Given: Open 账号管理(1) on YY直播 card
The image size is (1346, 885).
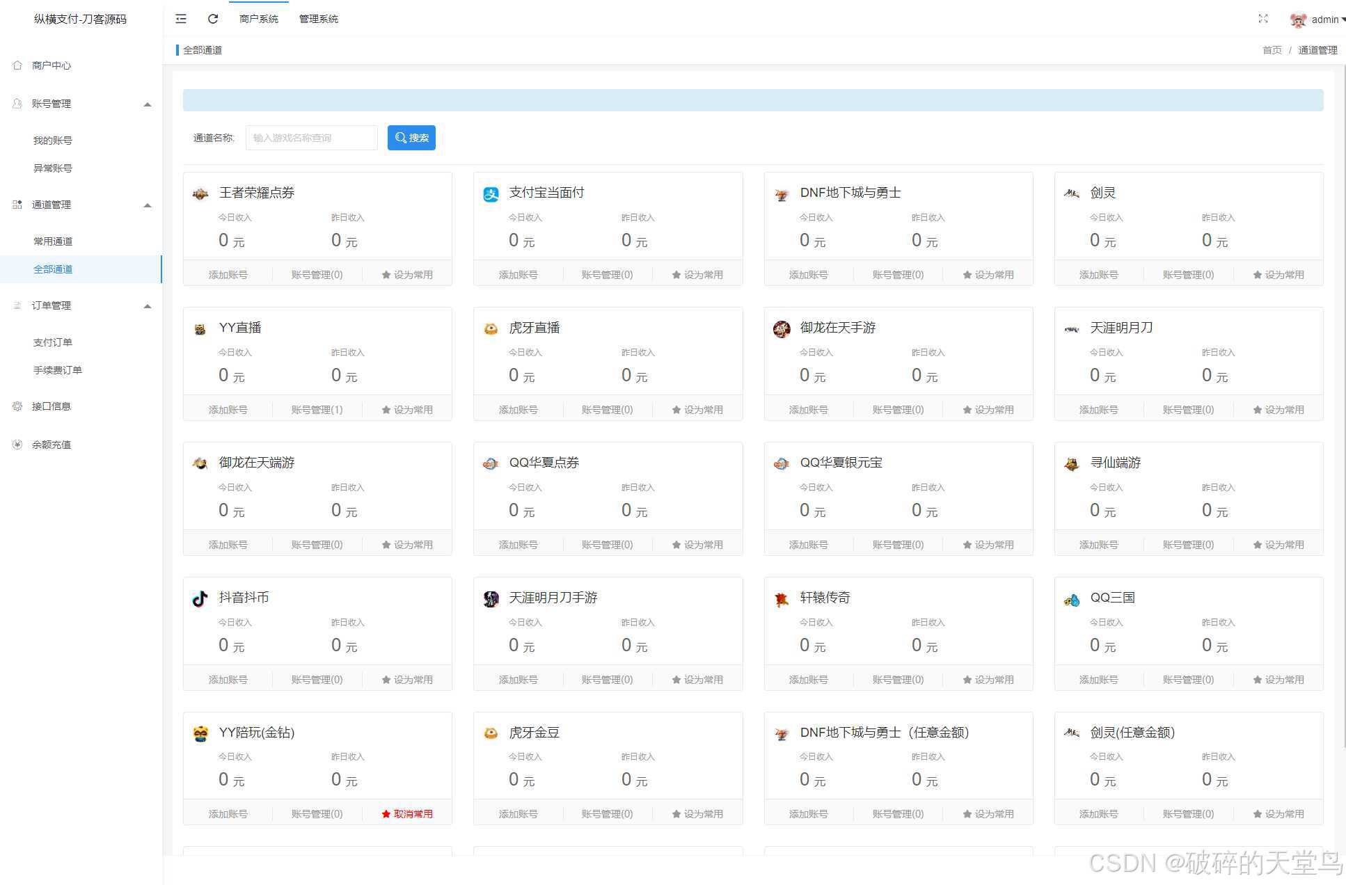Looking at the screenshot, I should [317, 410].
